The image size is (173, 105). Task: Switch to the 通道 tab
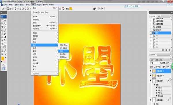[157, 60]
